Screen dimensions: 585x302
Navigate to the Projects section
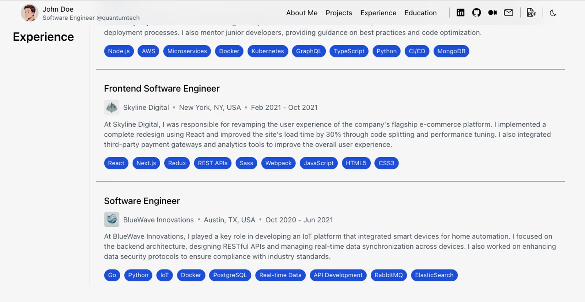coord(339,13)
